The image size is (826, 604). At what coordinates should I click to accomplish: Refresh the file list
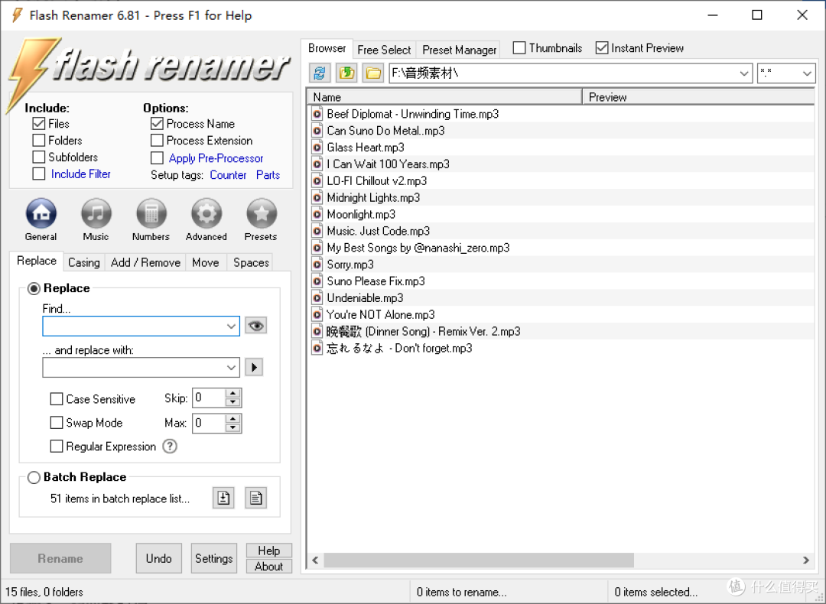point(320,73)
